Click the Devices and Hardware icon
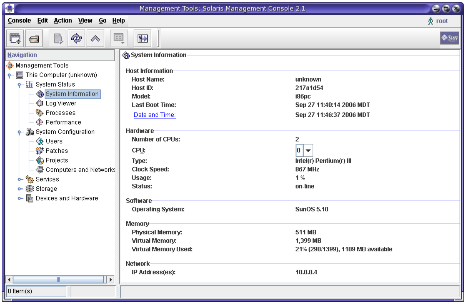The height and width of the screenshot is (303, 466). pyautogui.click(x=30, y=198)
